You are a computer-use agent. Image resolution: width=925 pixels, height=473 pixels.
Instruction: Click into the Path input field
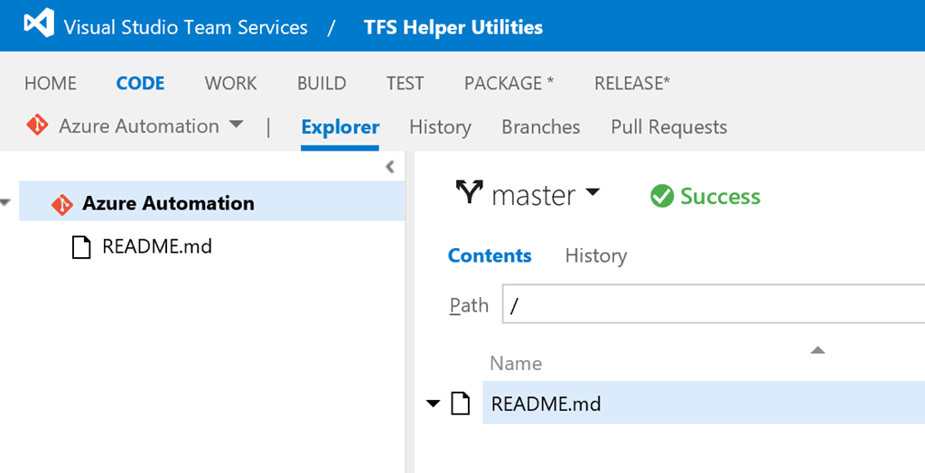[714, 305]
